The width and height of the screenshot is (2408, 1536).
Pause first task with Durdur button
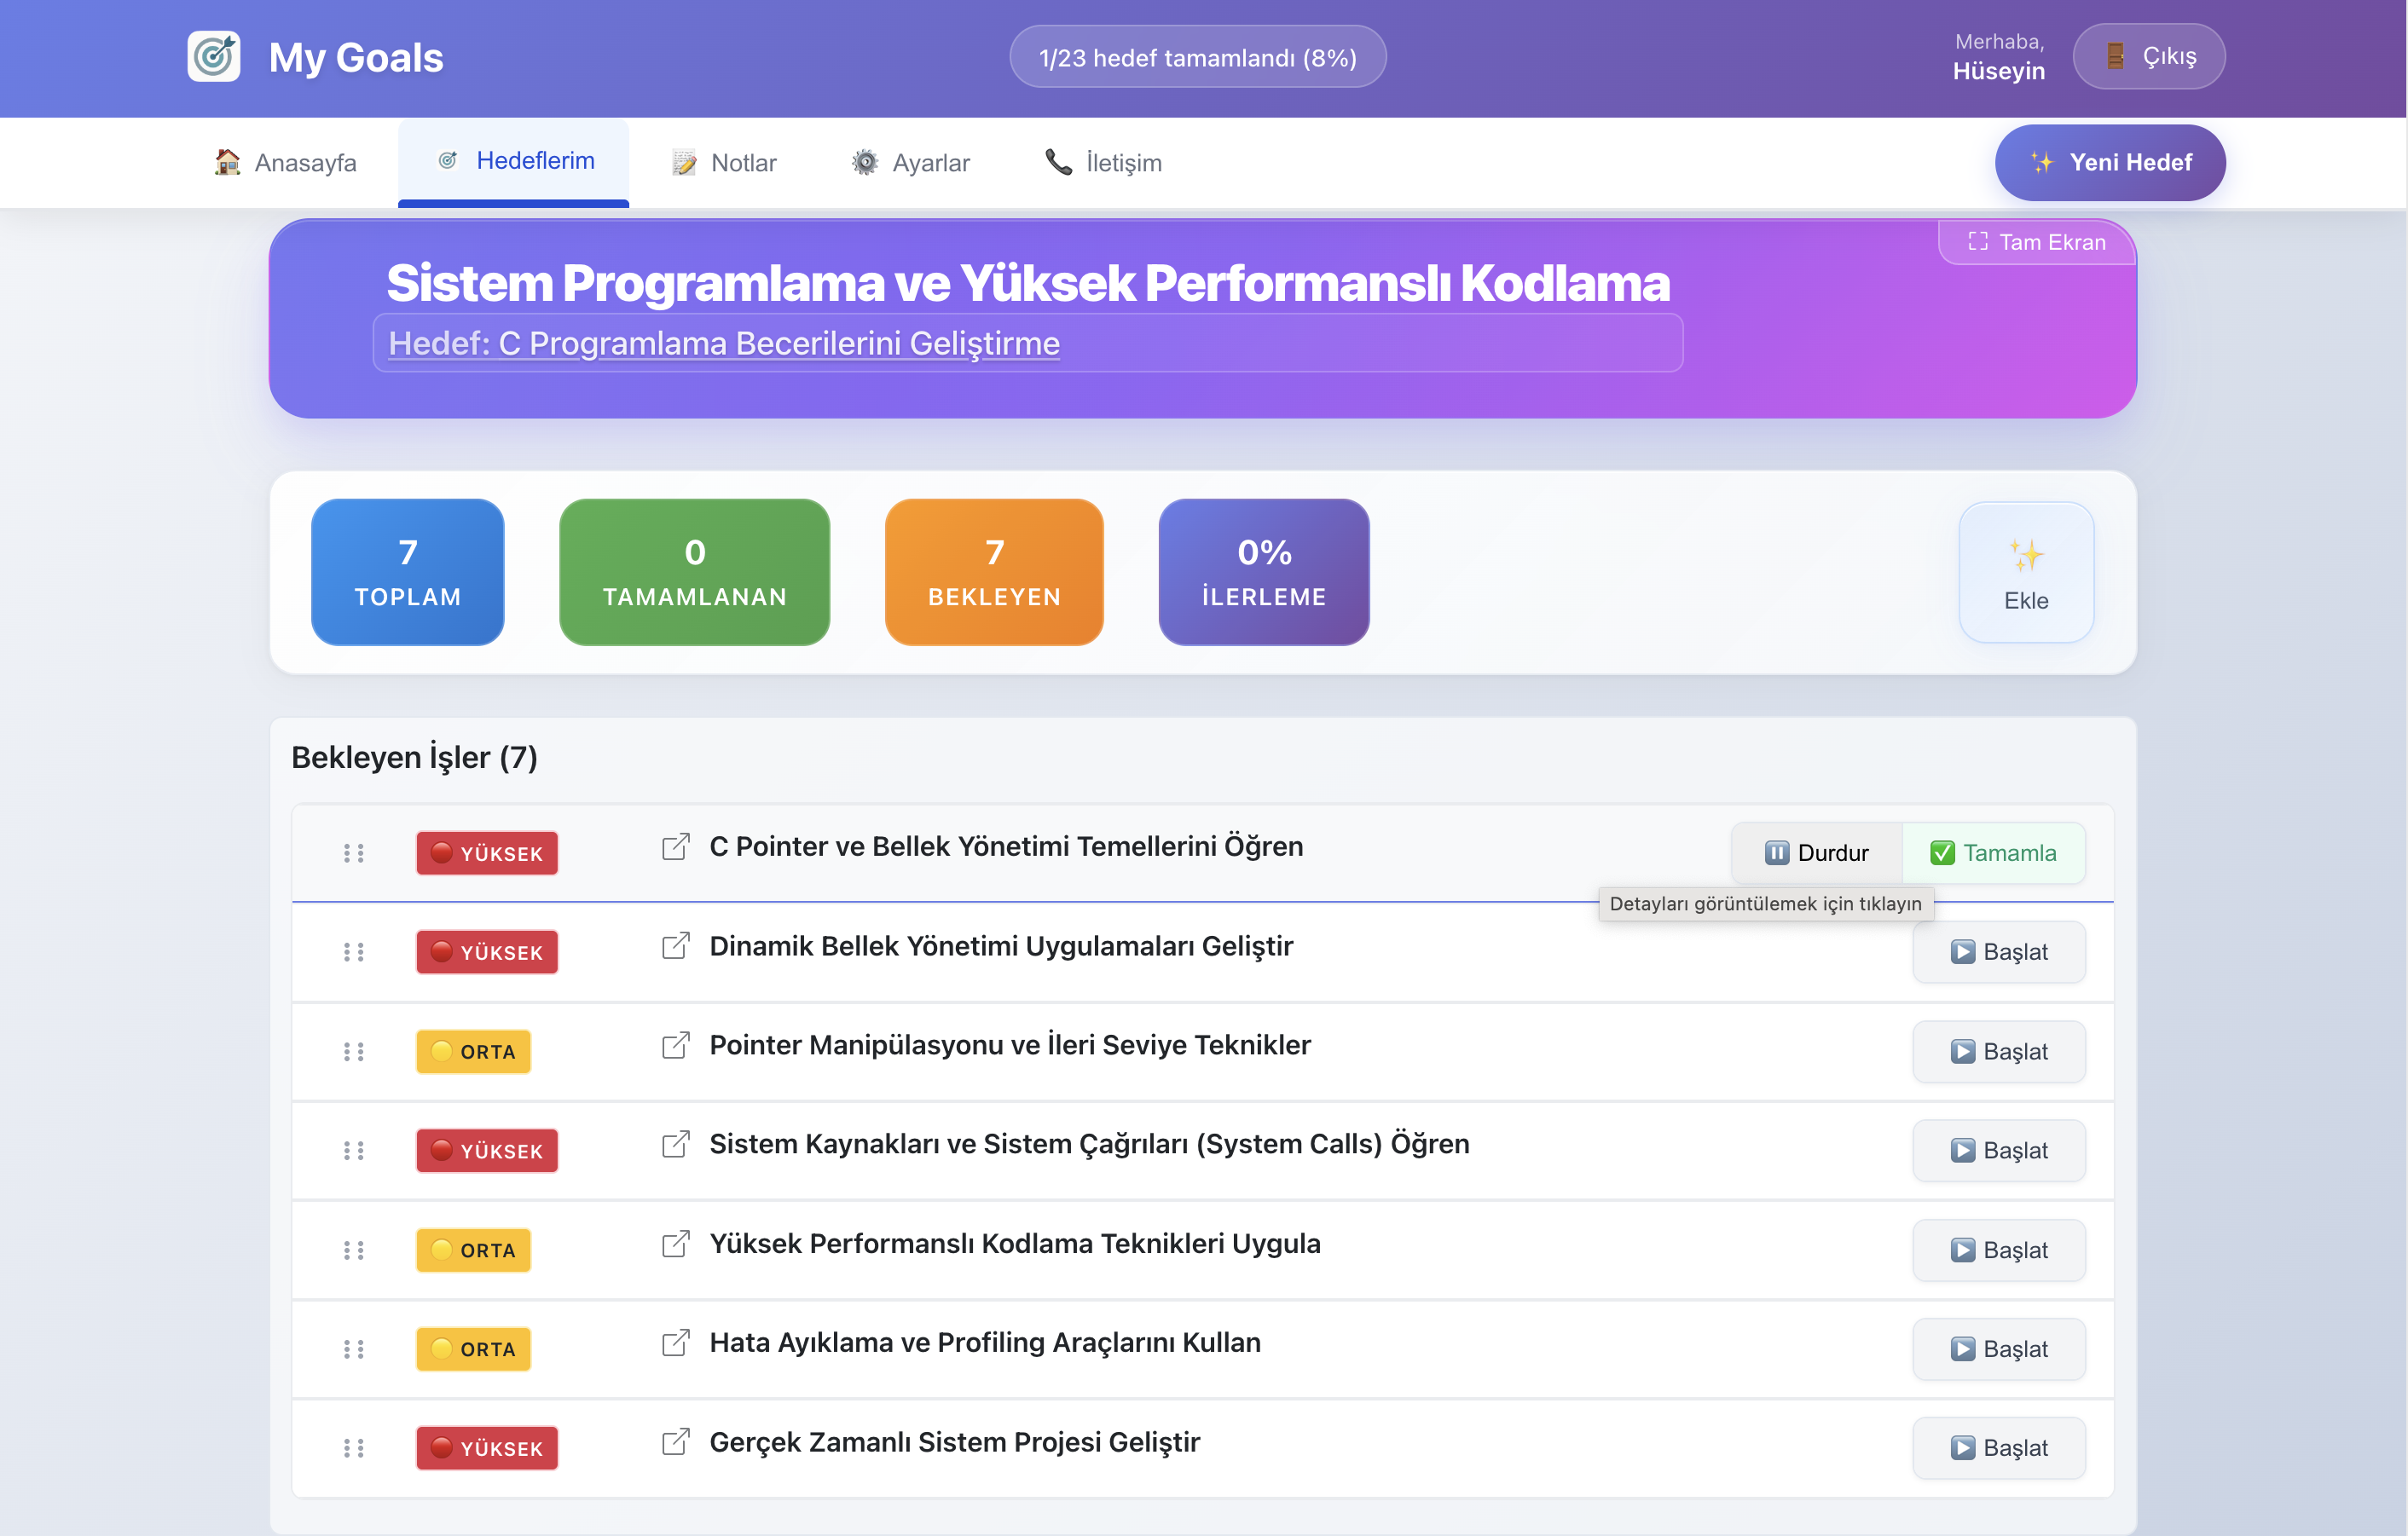[1816, 852]
